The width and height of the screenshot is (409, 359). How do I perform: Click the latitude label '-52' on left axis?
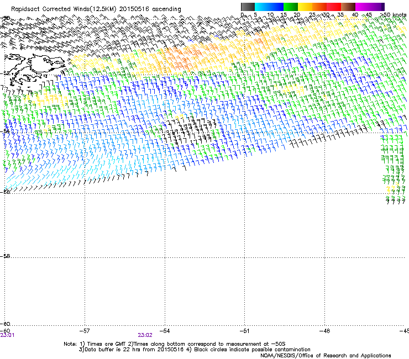[x=5, y=73]
